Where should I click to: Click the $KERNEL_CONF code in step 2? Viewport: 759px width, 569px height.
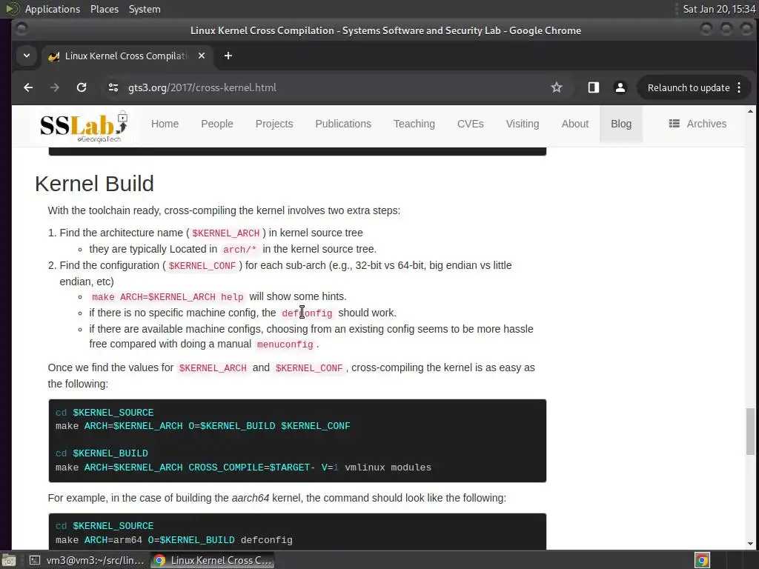[x=202, y=266]
